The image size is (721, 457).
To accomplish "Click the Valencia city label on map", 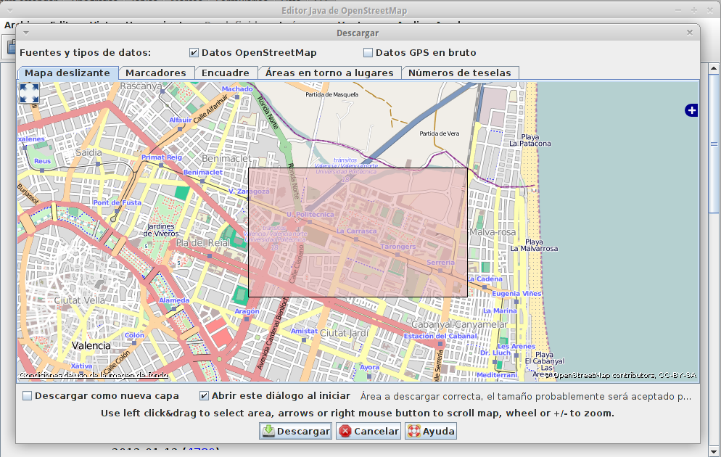I will pyautogui.click(x=91, y=346).
